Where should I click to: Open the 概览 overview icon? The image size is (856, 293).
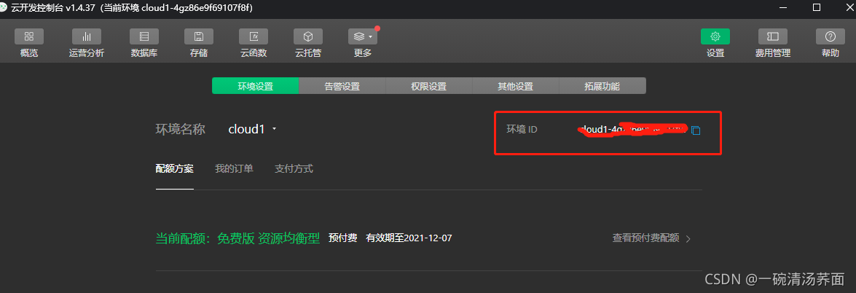tap(29, 36)
